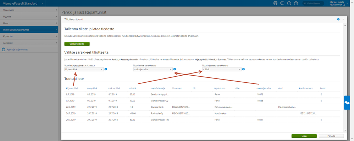Open Appsit ja laajennukset link

pos(17,49)
